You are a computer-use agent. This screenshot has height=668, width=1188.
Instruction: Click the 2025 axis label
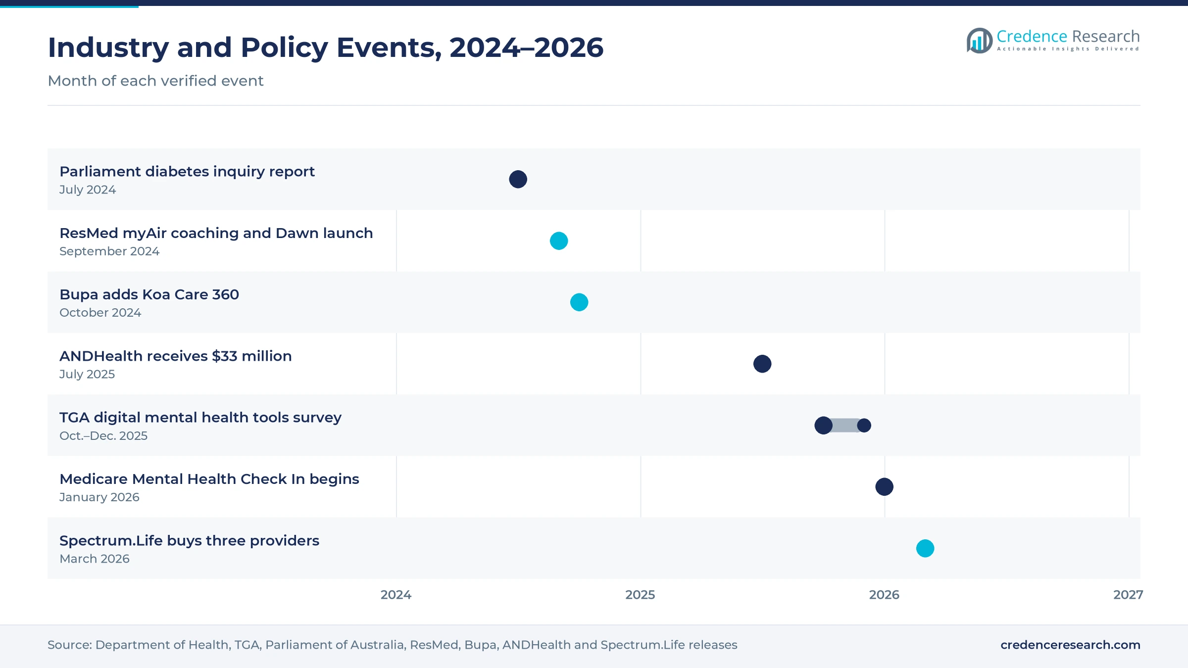coord(640,595)
